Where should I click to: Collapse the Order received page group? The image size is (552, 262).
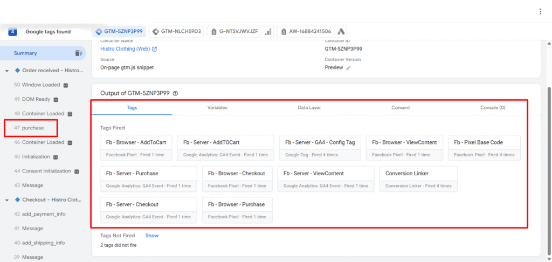(7, 71)
